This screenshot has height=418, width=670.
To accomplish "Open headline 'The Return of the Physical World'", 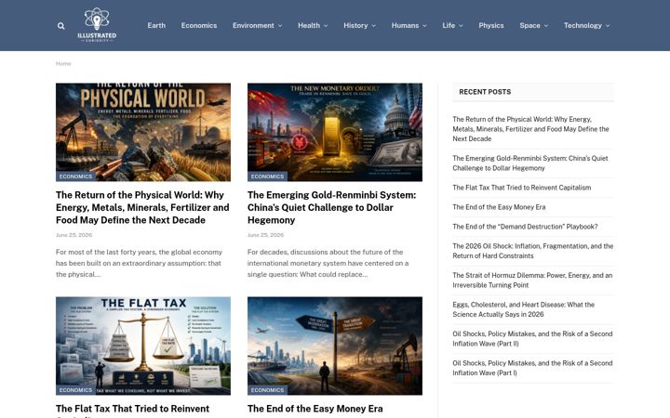I will [142, 208].
